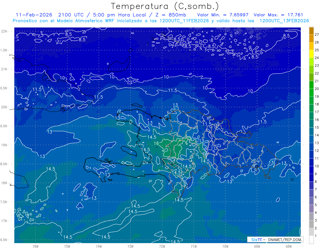The height and width of the screenshot is (250, 324).
Task: Click the colorbar value label 3
Action: [x=316, y=220]
